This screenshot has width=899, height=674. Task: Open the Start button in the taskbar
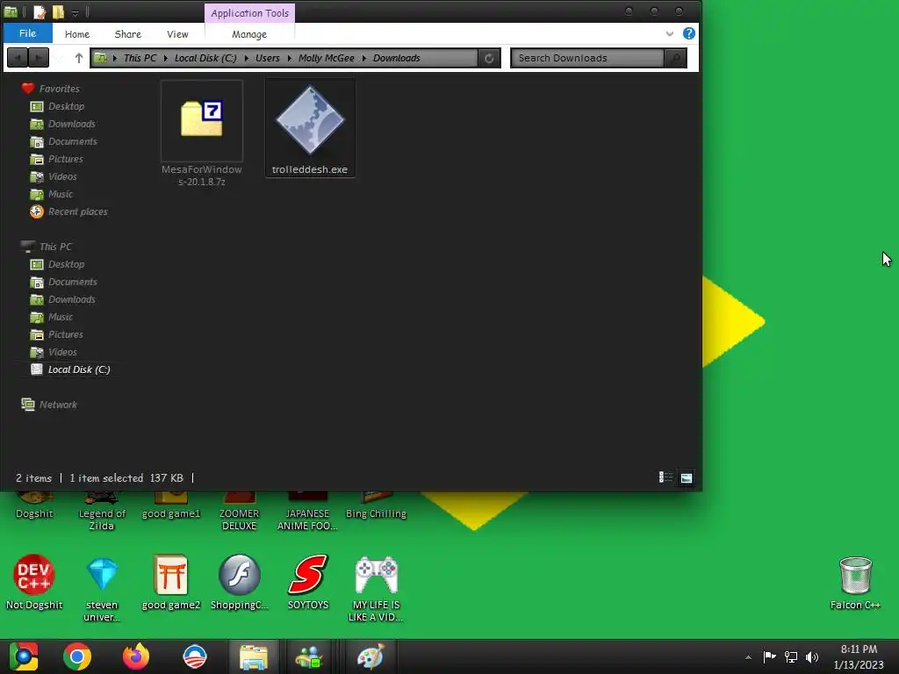pyautogui.click(x=24, y=656)
